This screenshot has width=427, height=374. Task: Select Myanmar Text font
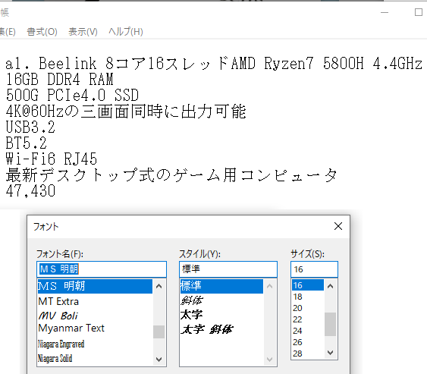[x=95, y=328]
